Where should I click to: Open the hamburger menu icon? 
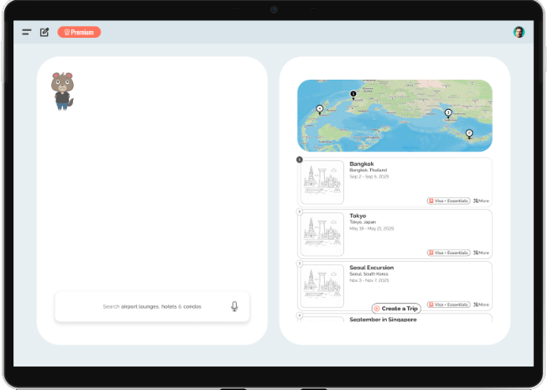tap(27, 32)
